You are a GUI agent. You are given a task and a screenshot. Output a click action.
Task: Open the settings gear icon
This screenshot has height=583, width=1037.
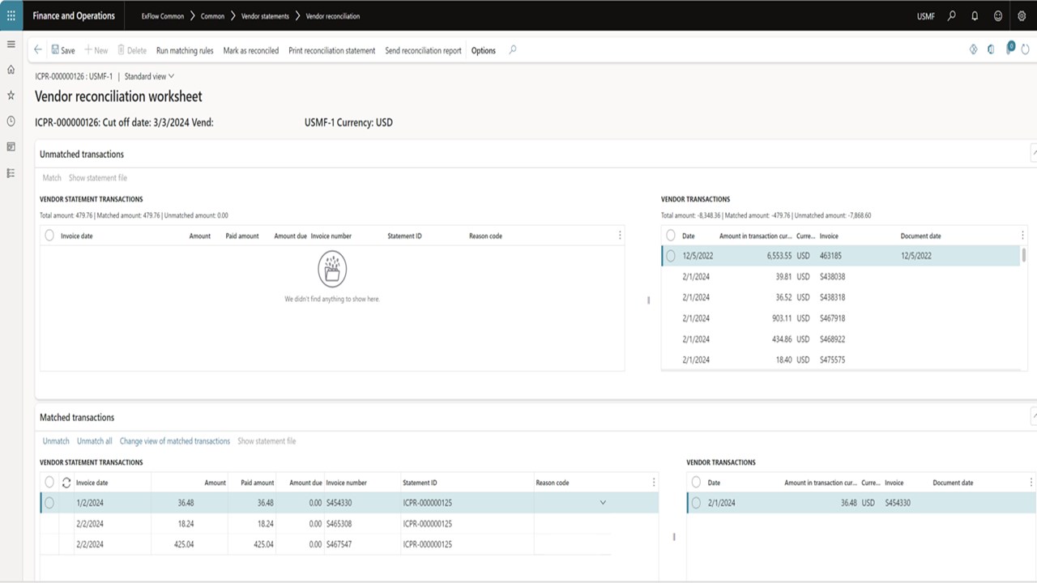tap(1022, 15)
